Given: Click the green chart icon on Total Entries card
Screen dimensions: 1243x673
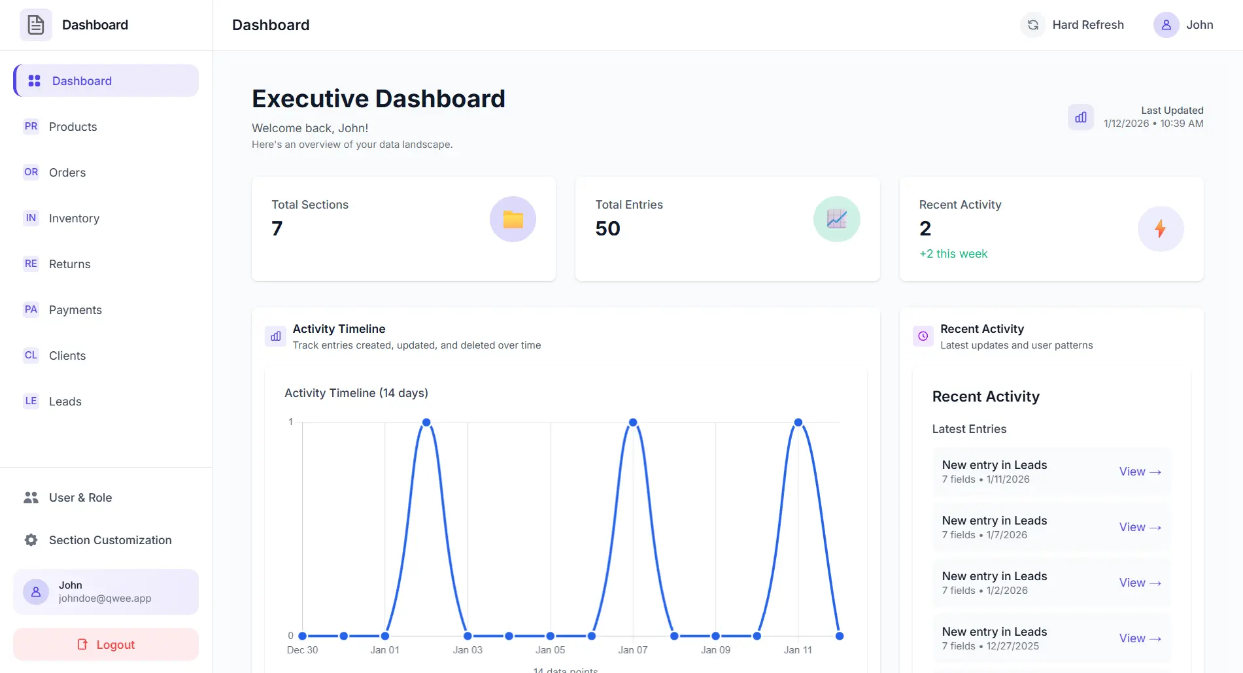Looking at the screenshot, I should point(836,218).
